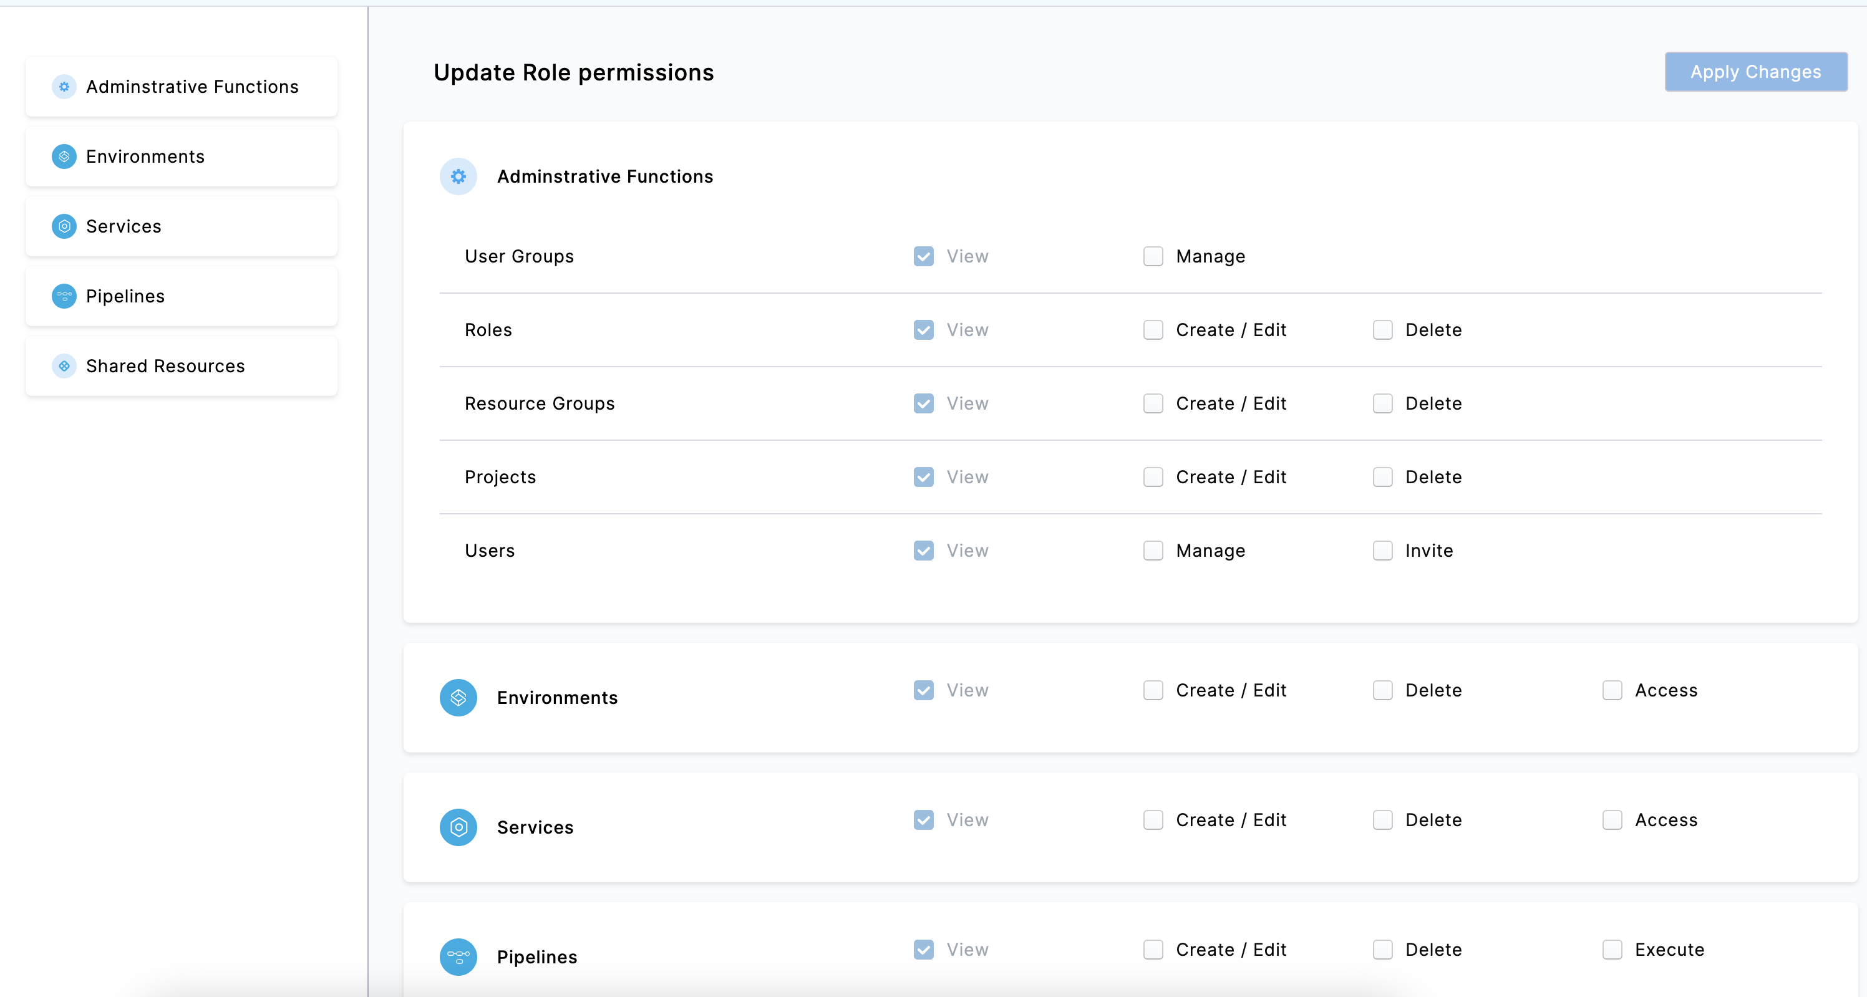The height and width of the screenshot is (997, 1867).
Task: Open Adminstrative Functions in the sidebar
Action: pyautogui.click(x=181, y=87)
